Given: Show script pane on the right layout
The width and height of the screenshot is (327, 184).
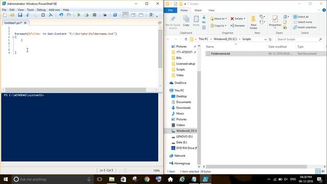Looking at the screenshot, I should [133, 15].
